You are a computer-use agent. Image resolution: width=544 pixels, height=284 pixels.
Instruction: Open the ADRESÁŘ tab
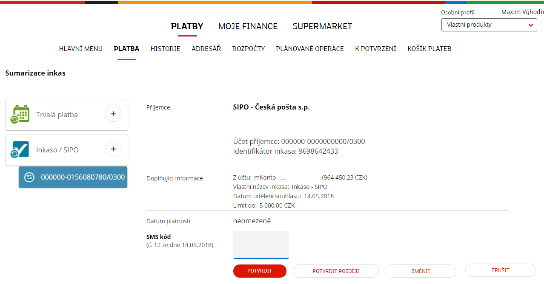pos(206,49)
